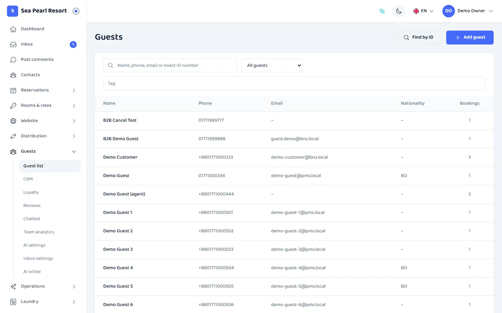Expand the Reservations menu chevron
The image size is (502, 313).
tap(74, 90)
